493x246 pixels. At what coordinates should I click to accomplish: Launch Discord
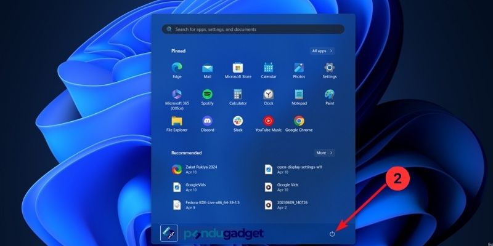[x=207, y=124]
